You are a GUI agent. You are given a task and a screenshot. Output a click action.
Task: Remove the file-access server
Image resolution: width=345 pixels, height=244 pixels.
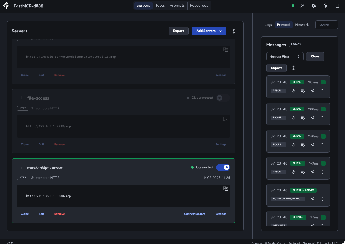(59, 144)
